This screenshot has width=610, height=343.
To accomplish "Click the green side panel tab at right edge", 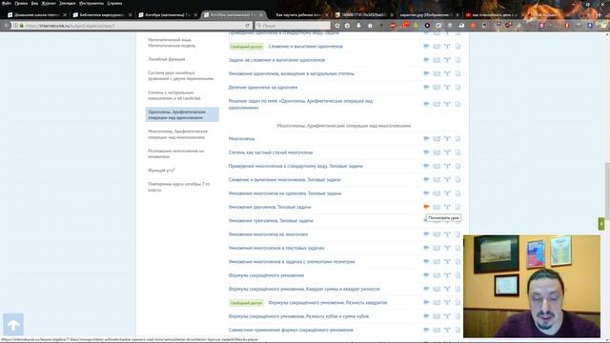I will [601, 224].
